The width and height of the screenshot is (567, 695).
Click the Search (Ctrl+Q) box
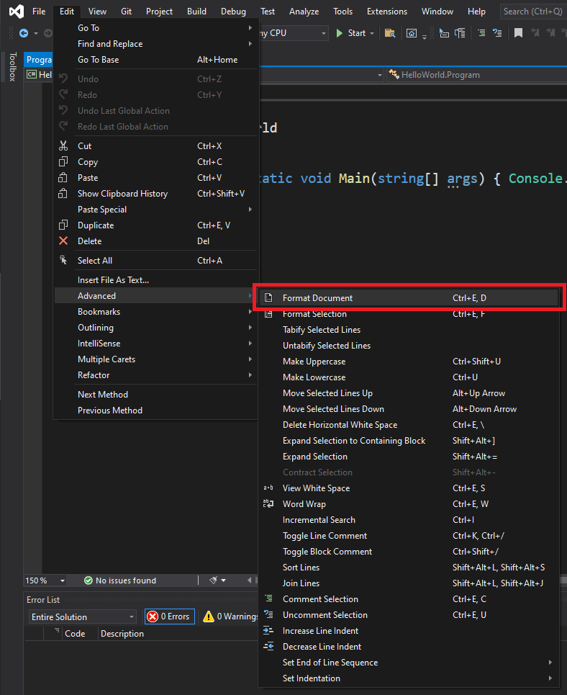(x=532, y=12)
